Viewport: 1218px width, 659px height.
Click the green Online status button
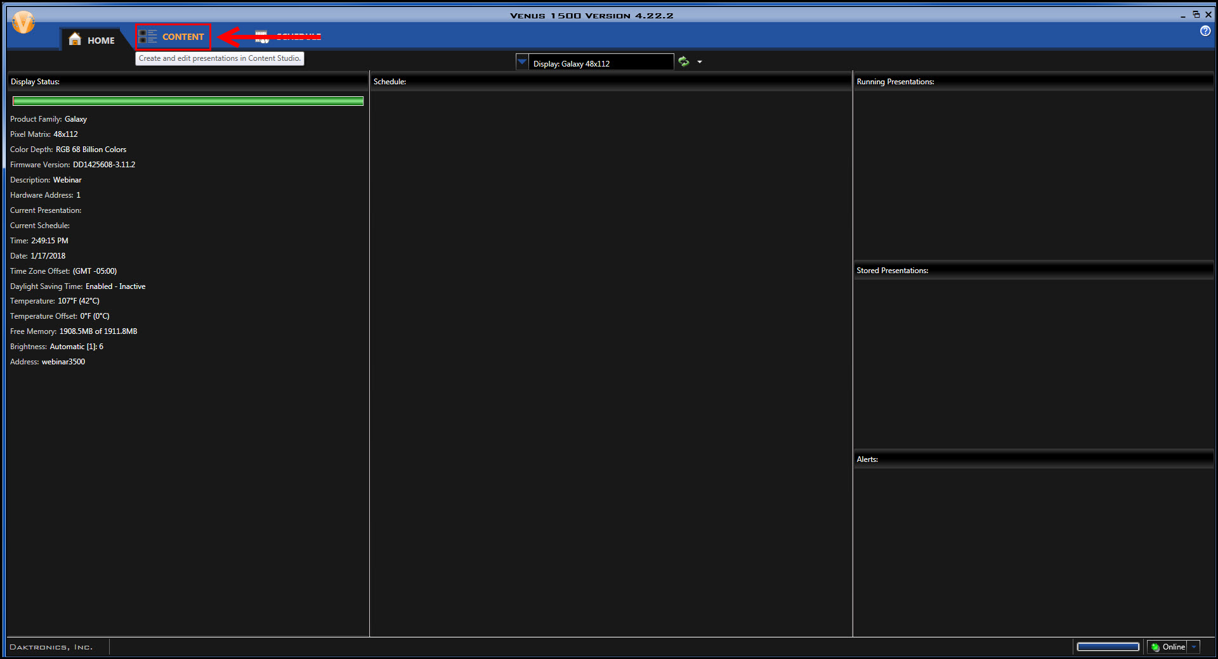(x=1167, y=647)
